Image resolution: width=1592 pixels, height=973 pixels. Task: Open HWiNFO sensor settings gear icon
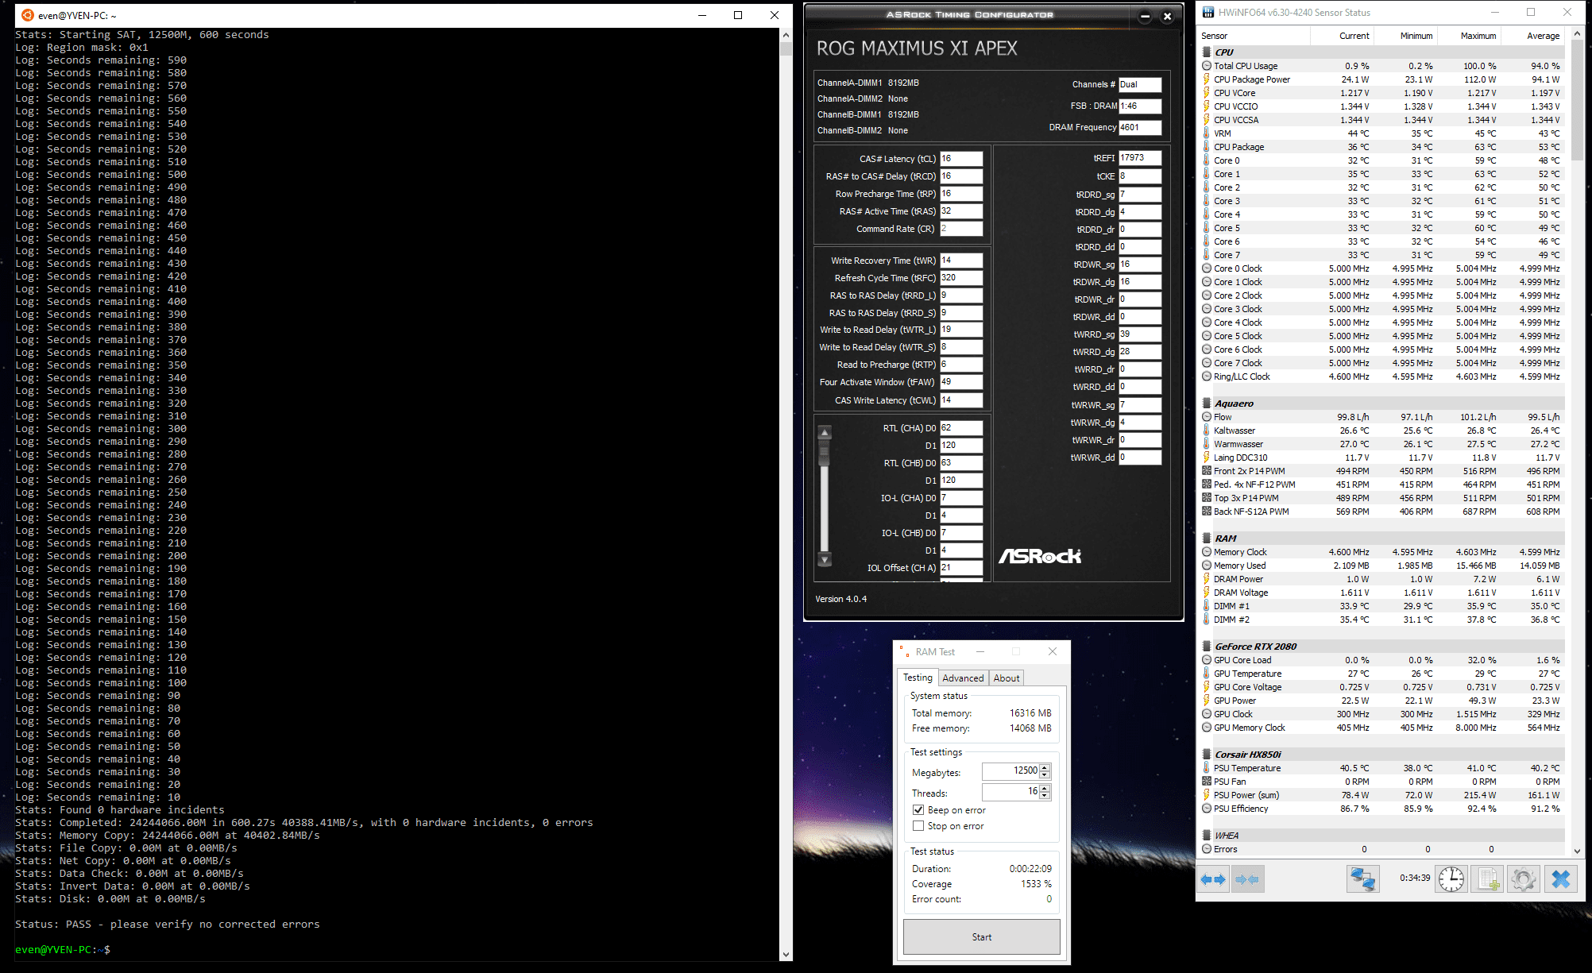coord(1524,879)
